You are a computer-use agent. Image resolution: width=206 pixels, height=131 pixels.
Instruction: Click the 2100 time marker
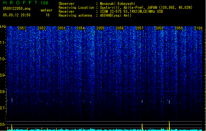198,28
